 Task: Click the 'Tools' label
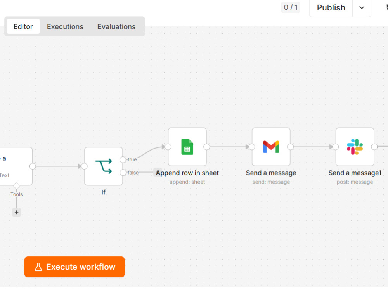point(17,194)
